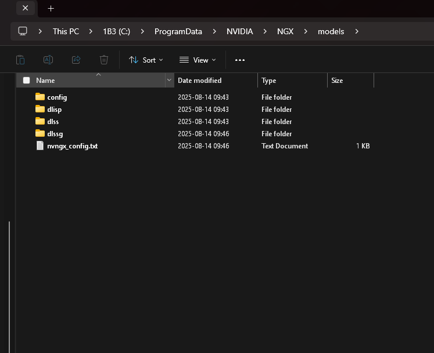Expand the chevron after models in path
Screen dimensions: 434x353
[x=357, y=31]
